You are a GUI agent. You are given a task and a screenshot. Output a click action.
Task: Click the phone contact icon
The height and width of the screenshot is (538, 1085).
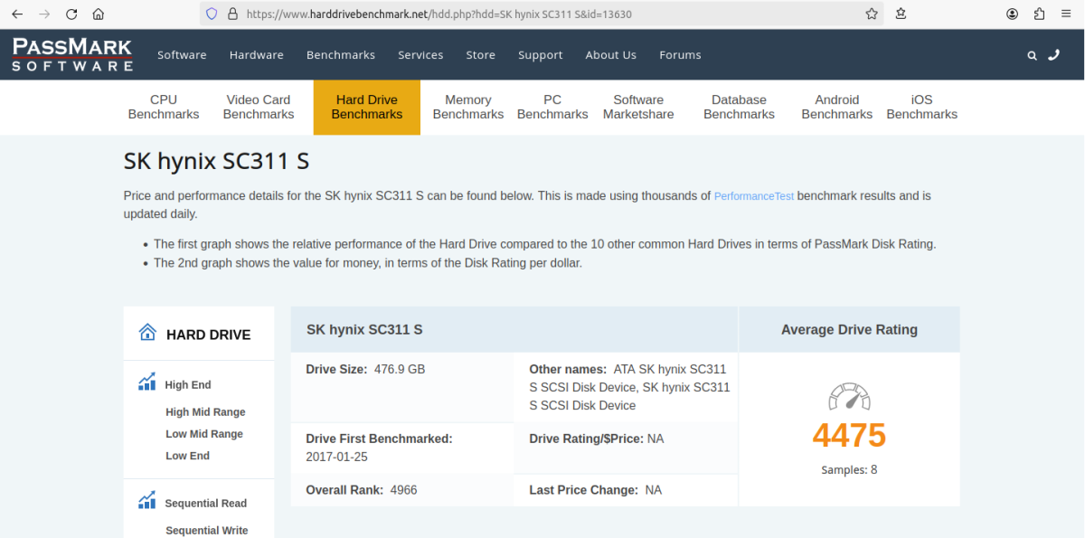coord(1053,54)
